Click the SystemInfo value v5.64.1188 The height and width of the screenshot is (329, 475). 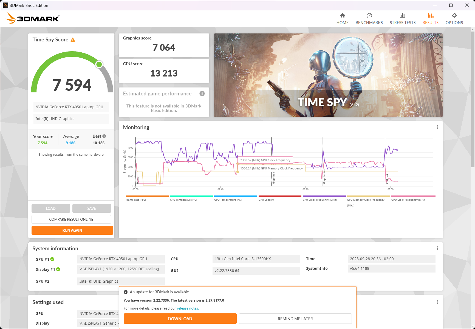click(391, 268)
